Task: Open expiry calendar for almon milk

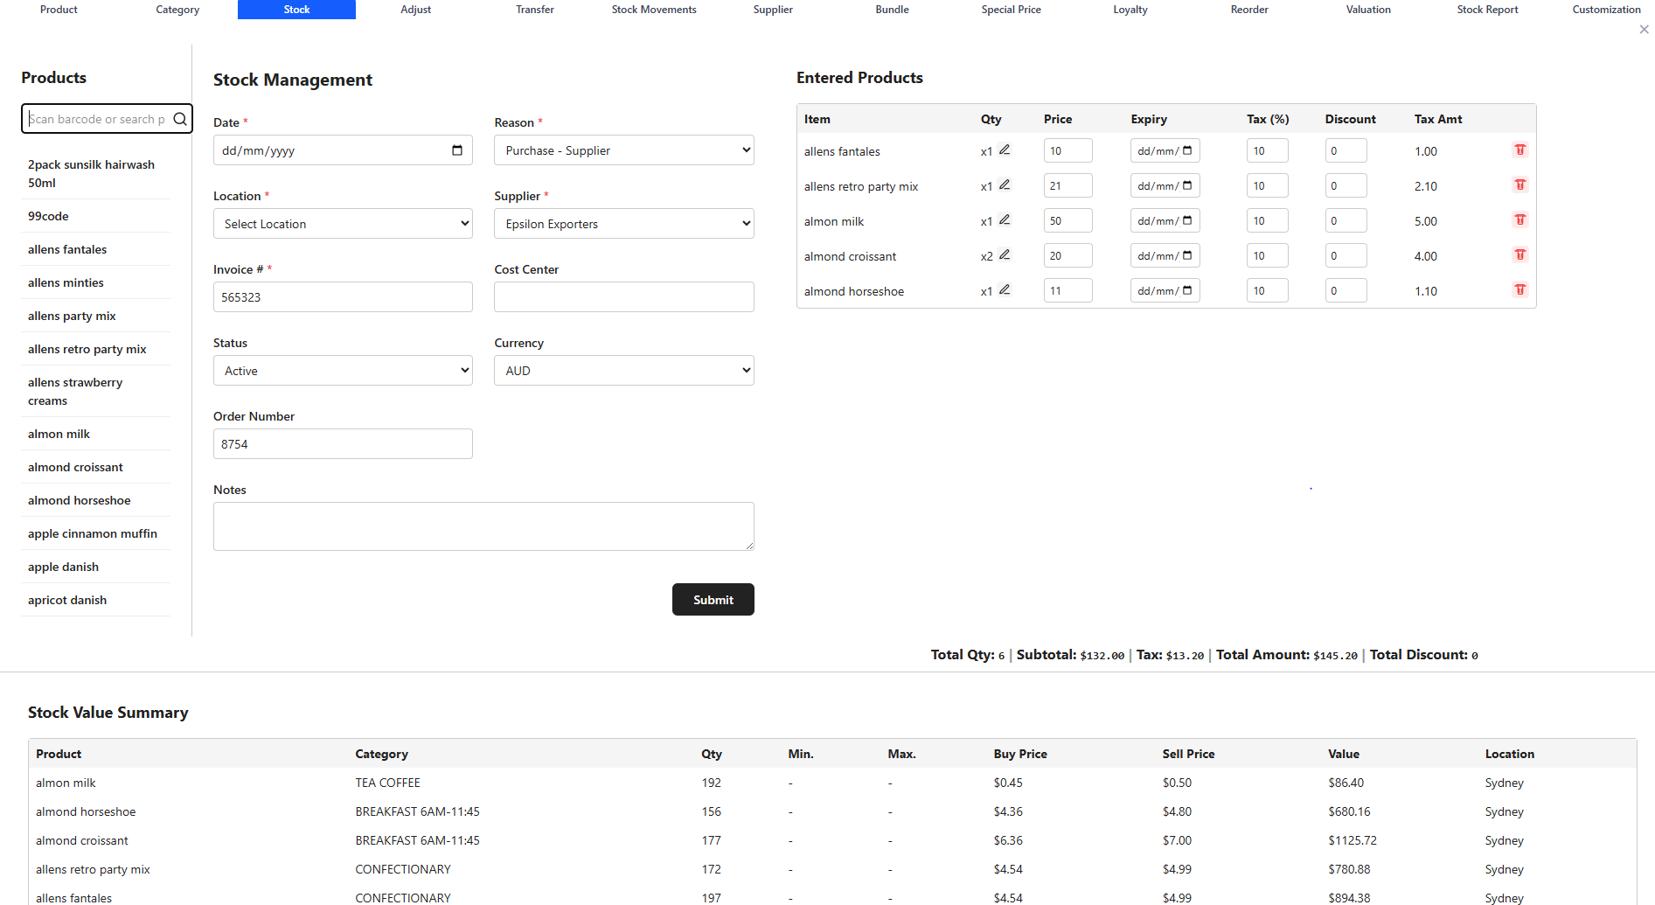Action: pos(1187,220)
